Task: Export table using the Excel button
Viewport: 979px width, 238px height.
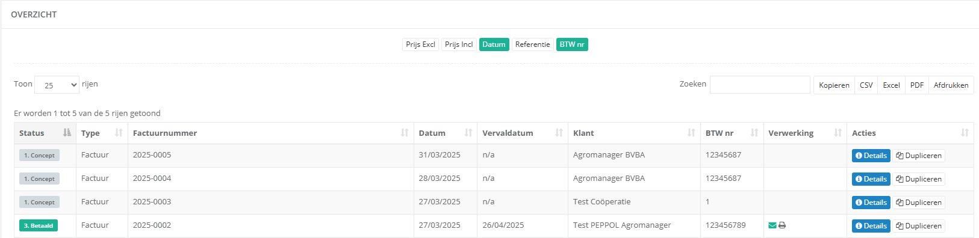Action: coord(891,85)
